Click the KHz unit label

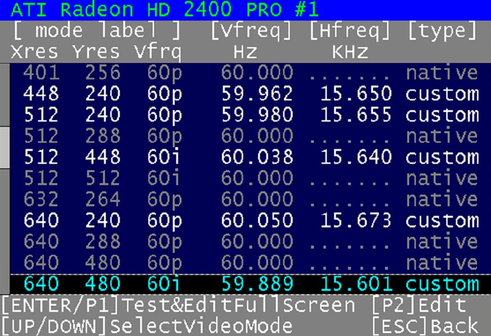pyautogui.click(x=350, y=51)
